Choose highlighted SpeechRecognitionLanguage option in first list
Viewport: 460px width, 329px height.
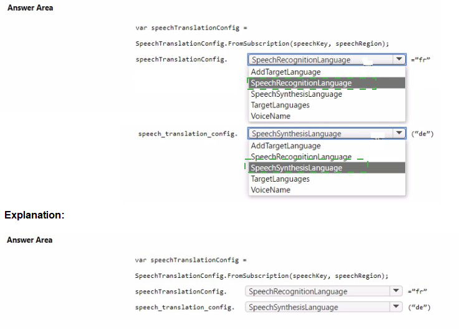point(301,83)
